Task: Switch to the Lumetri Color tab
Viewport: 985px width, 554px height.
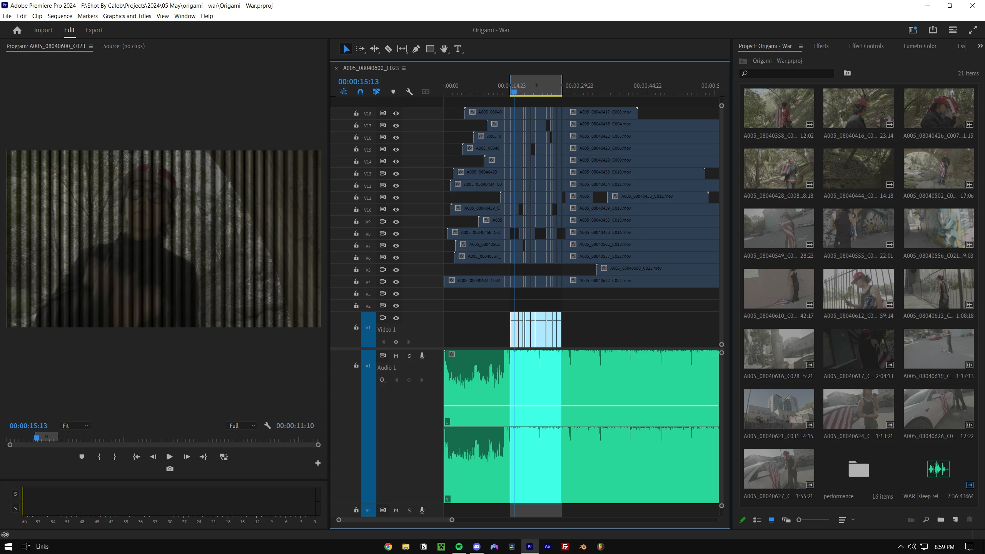Action: pos(920,46)
